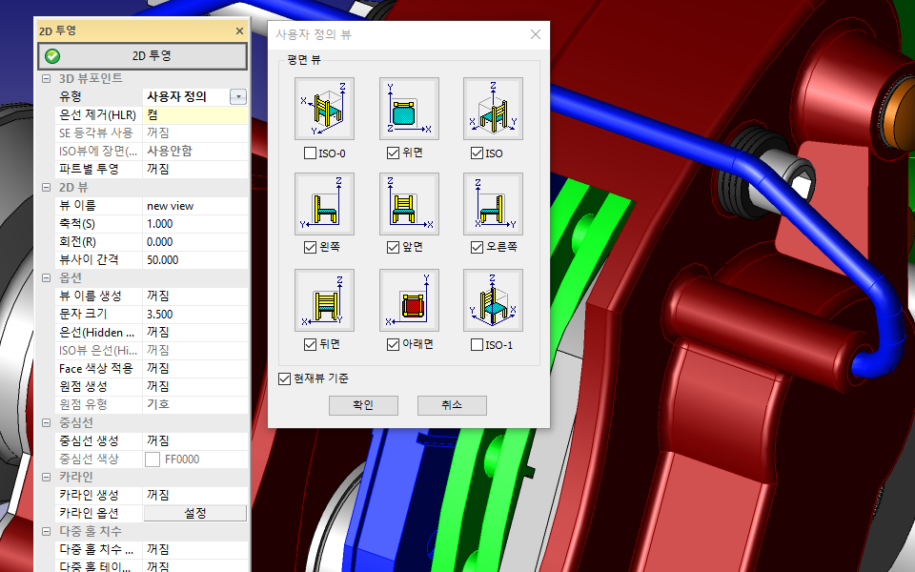Select the 오른쪽 right view icon
The height and width of the screenshot is (572, 915).
coord(493,203)
